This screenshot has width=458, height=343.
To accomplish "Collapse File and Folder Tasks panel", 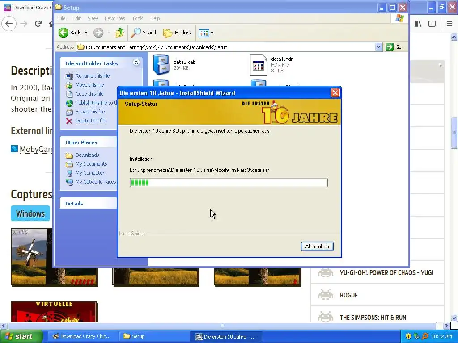I will [136, 63].
